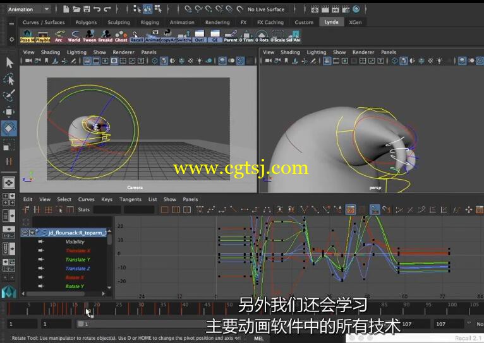Run the Ghost shelf tool
Screen dimensions: 484x343
point(121,36)
